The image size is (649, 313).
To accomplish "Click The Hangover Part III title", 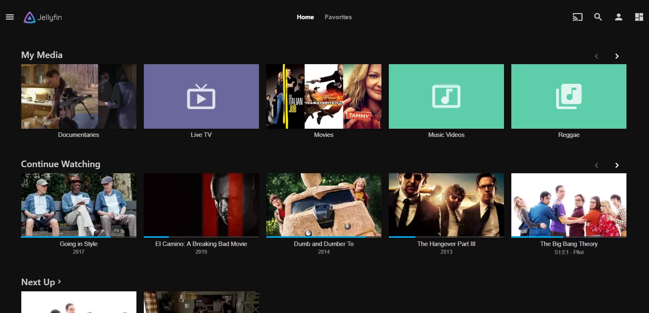I will pyautogui.click(x=446, y=244).
